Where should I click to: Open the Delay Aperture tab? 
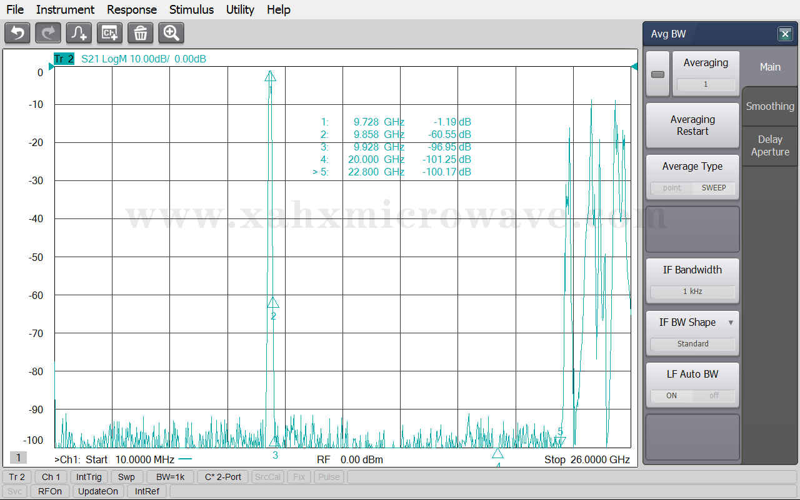770,145
